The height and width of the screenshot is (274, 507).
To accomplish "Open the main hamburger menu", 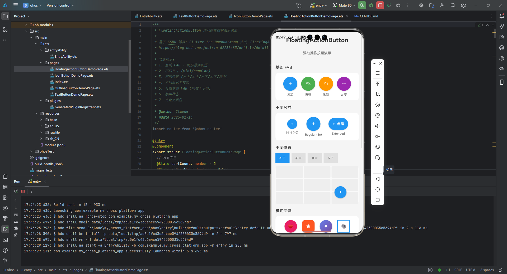I will point(16,5).
